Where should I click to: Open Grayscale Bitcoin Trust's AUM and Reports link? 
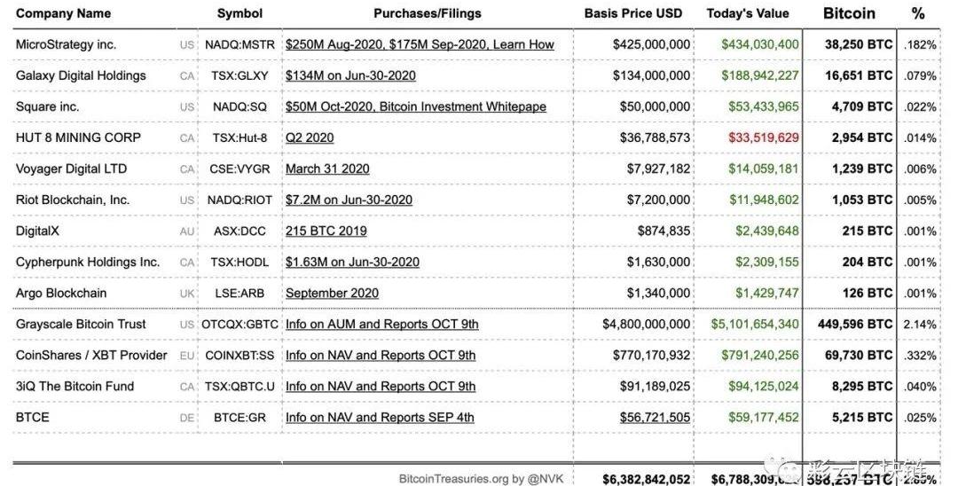(x=381, y=324)
